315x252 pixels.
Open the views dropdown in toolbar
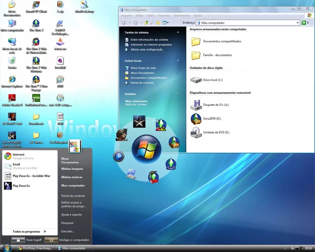(166, 23)
